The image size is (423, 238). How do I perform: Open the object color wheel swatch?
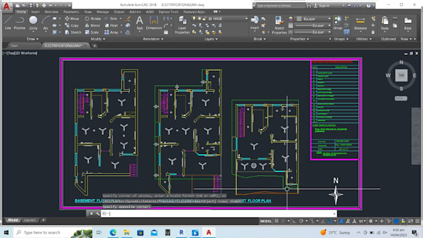point(291,19)
